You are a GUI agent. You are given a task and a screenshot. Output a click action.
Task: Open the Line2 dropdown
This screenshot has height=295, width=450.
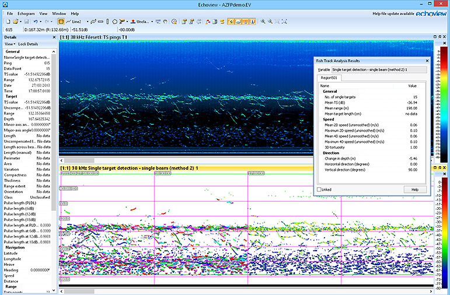(88, 22)
